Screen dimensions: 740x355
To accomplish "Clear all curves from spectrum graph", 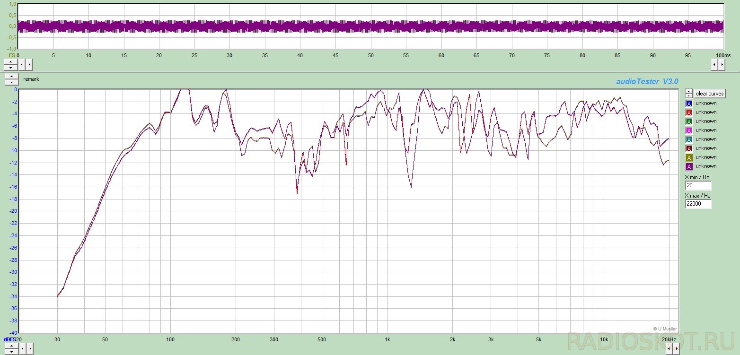I will (x=709, y=94).
